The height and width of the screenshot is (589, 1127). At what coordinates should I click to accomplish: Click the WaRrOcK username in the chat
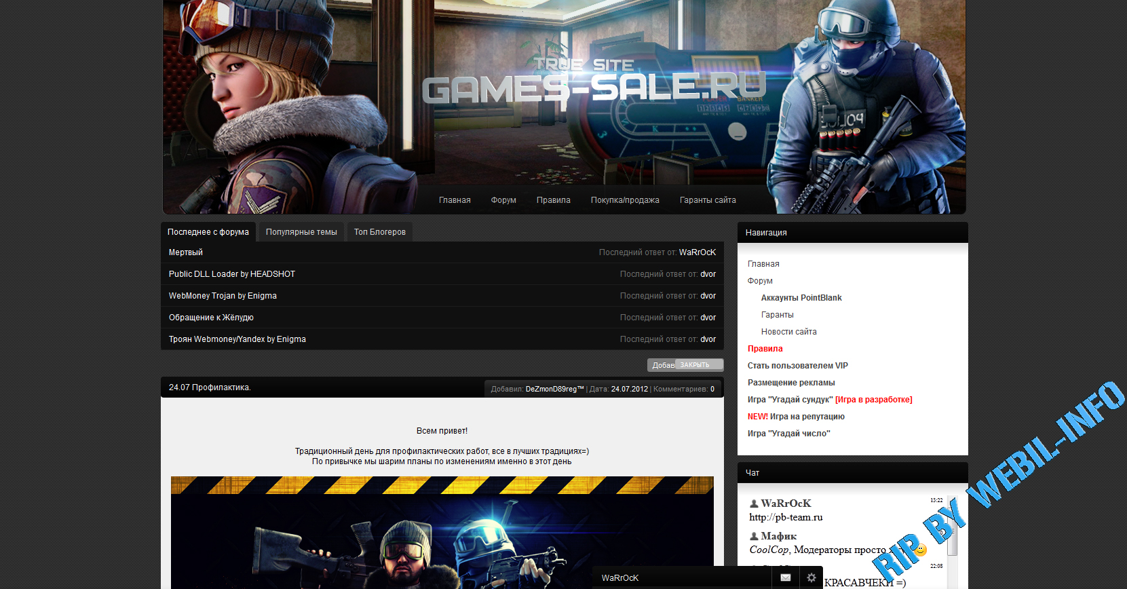coord(786,503)
